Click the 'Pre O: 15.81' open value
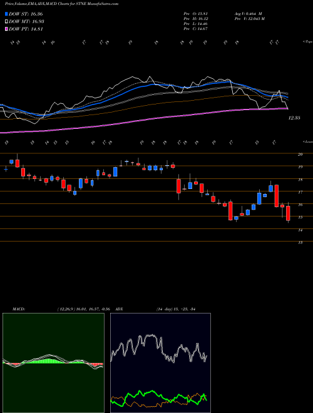 pyautogui.click(x=196, y=14)
